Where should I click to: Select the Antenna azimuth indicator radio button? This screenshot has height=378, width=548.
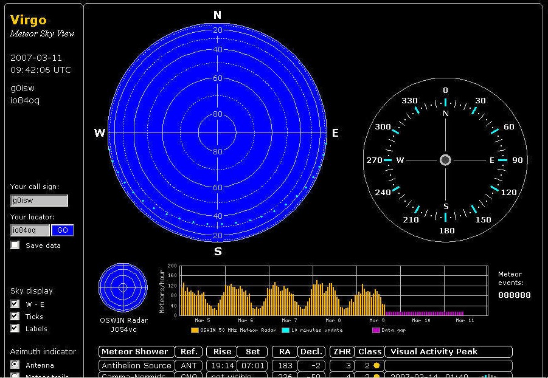[15, 365]
